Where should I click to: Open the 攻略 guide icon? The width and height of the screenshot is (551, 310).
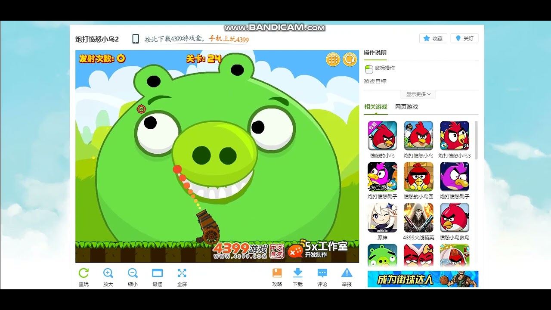point(277,273)
